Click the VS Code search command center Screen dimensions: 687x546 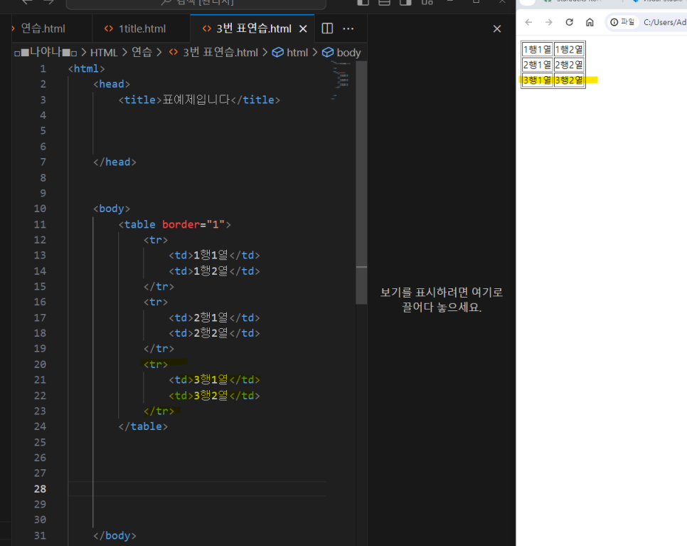196,3
